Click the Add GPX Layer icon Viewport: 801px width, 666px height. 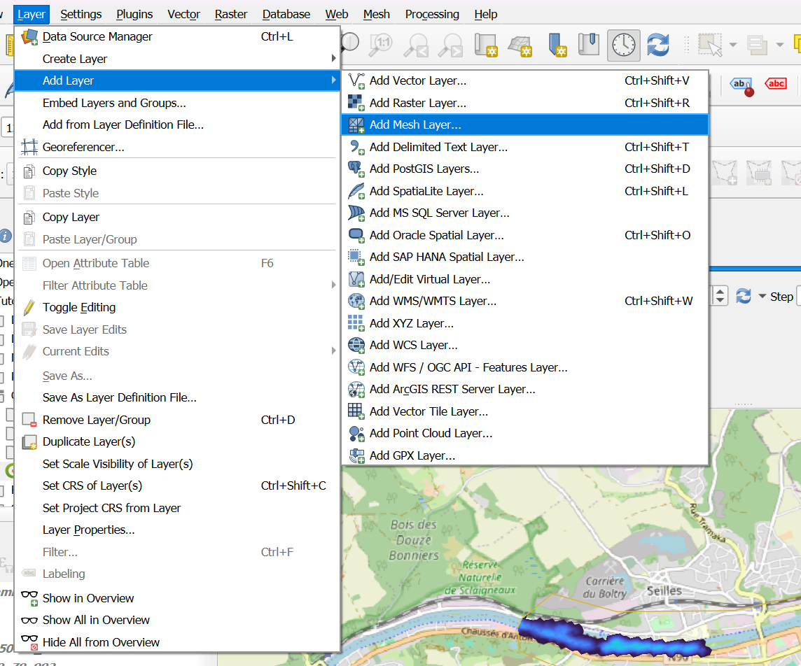(x=356, y=455)
